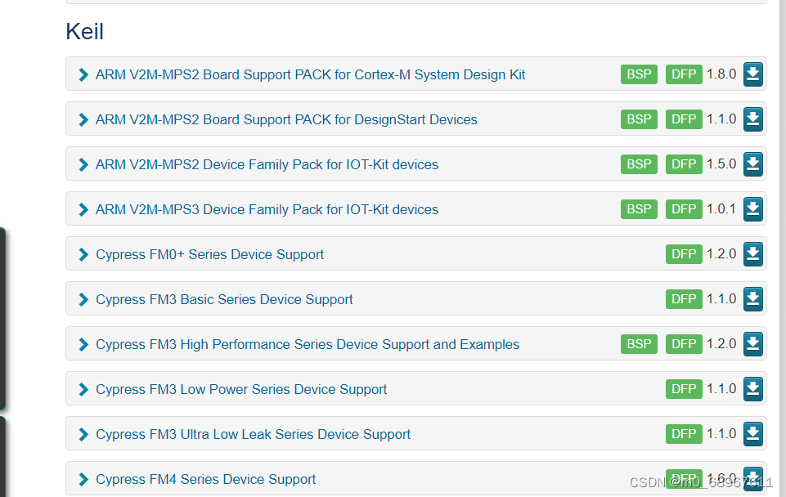The image size is (786, 497).
Task: Download ARM V2M-MPS3 IOT-Kit devices pack
Action: [x=753, y=209]
